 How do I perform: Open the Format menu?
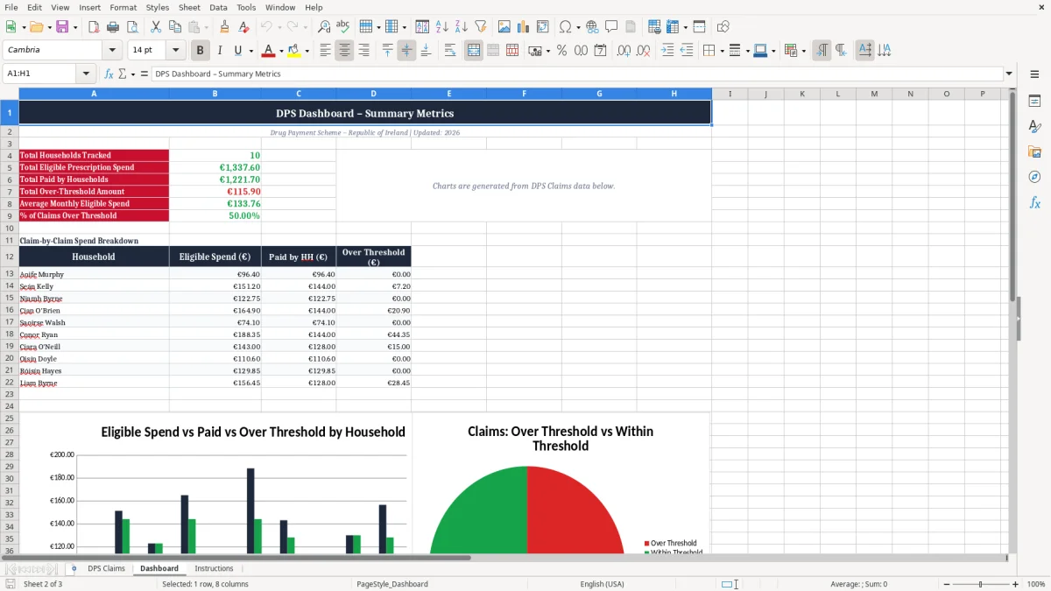click(x=123, y=7)
